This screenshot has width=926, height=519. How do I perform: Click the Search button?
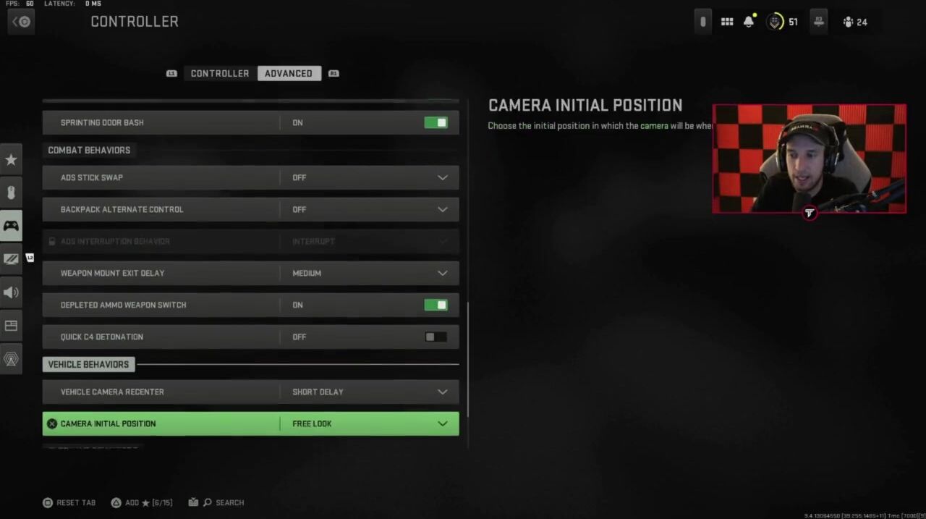coord(223,502)
